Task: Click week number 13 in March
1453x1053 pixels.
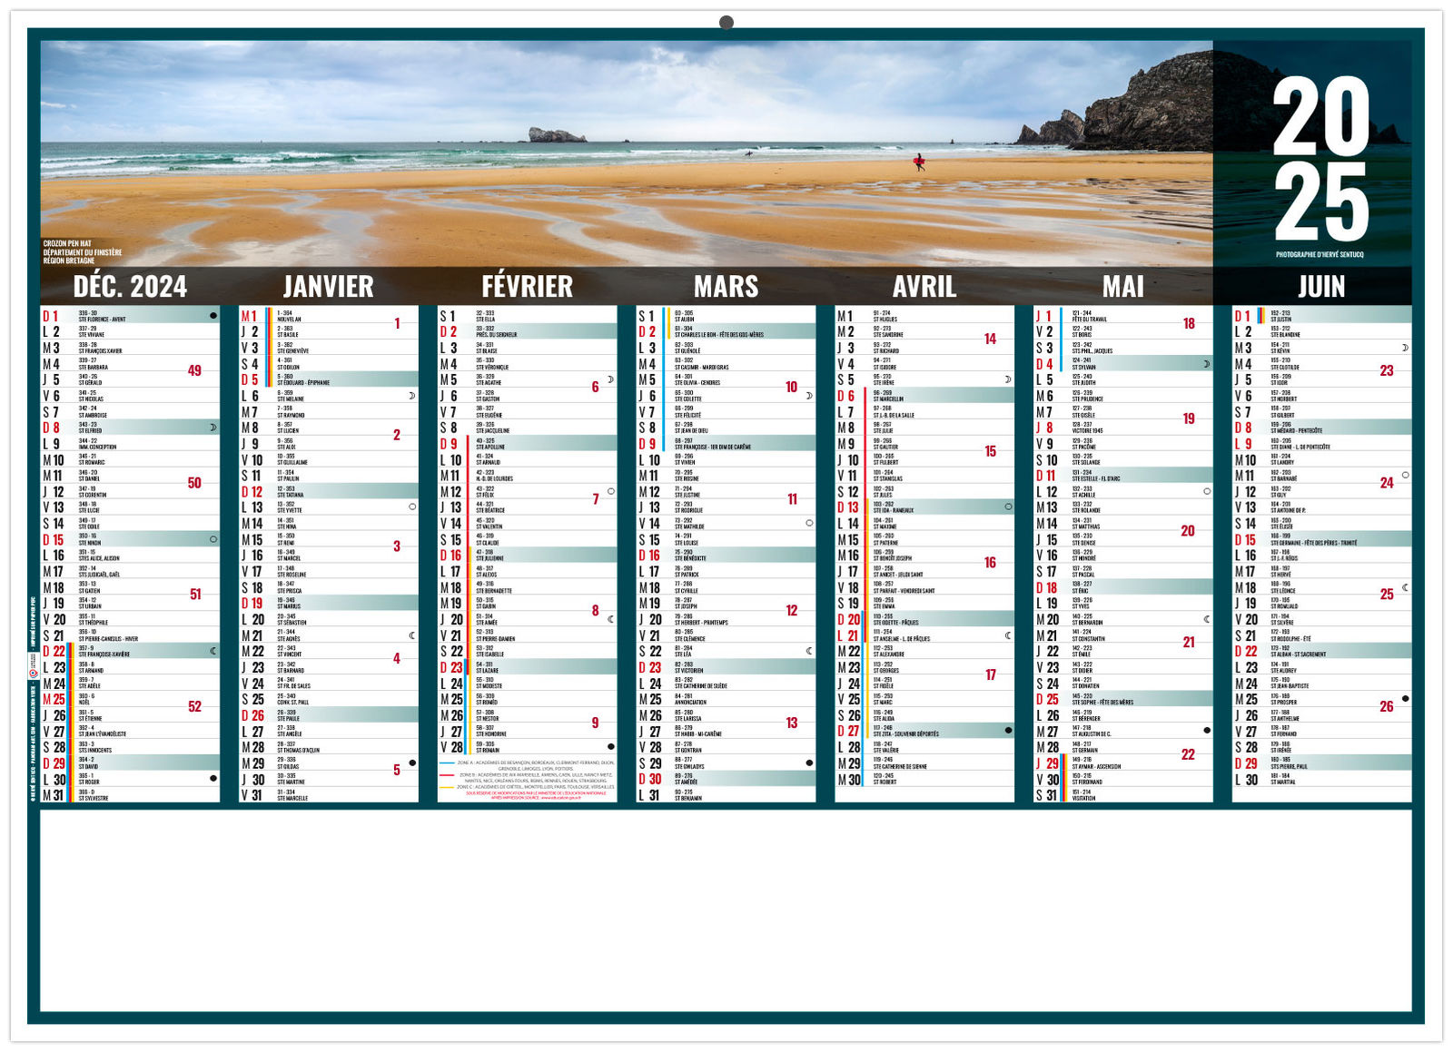Action: [x=792, y=723]
